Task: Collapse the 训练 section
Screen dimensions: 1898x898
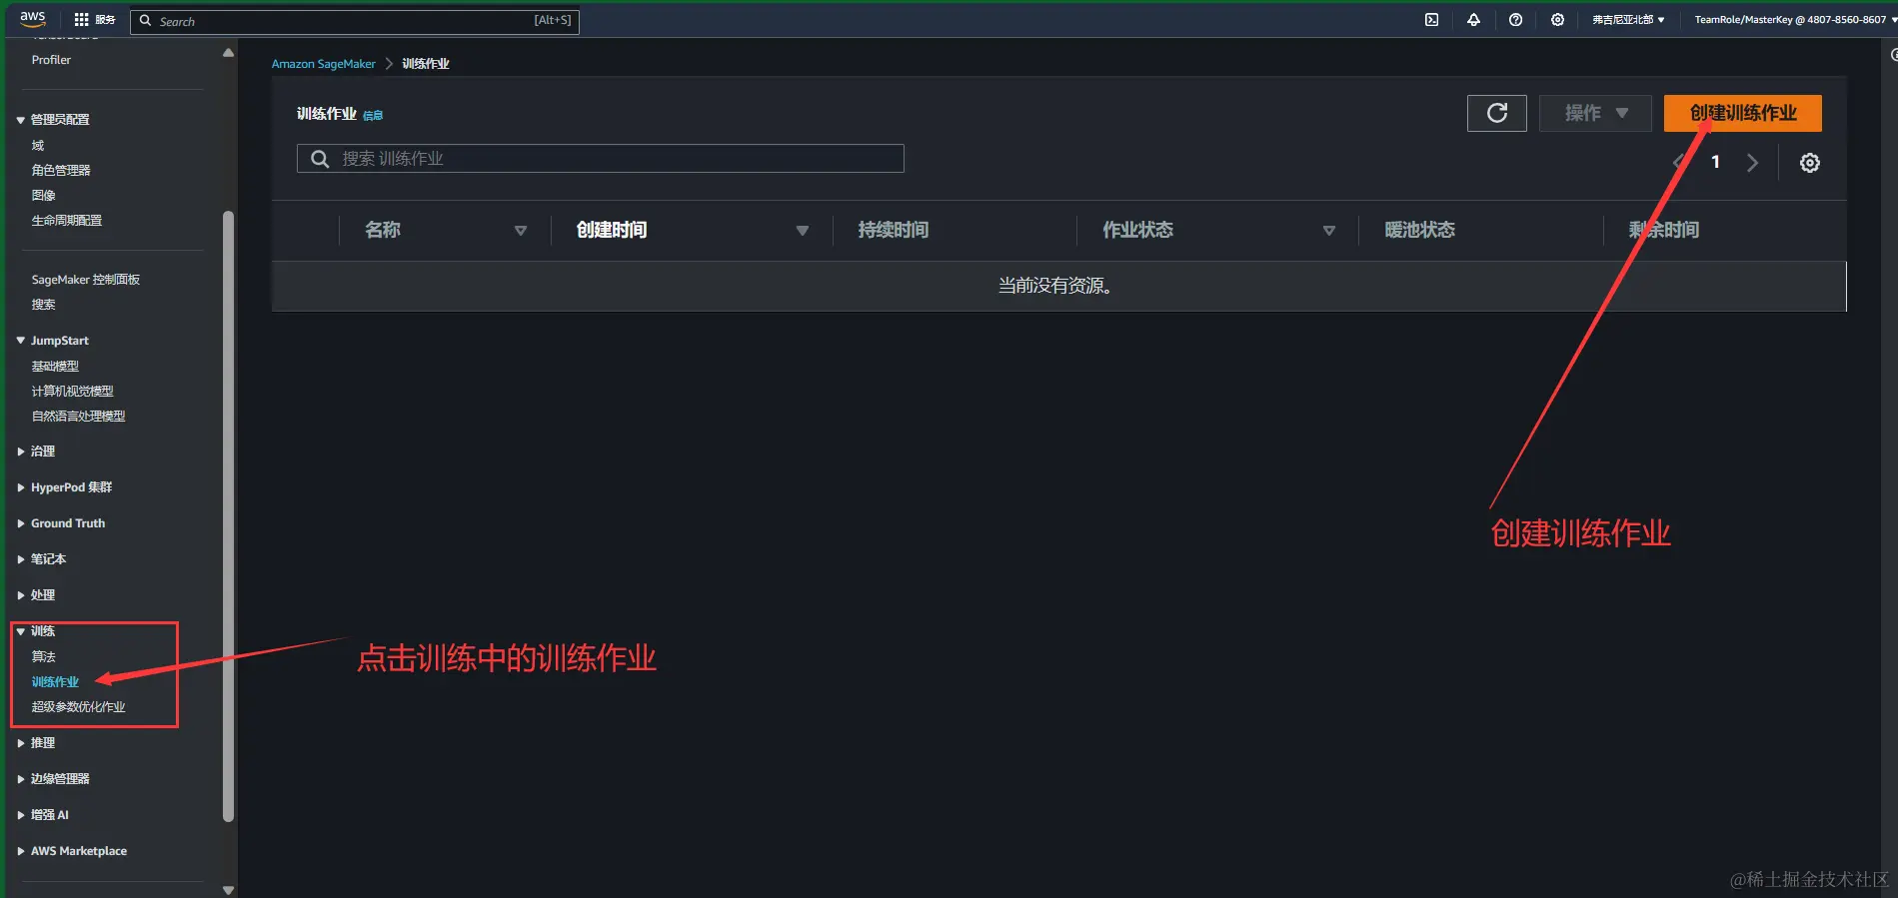Action: click(20, 631)
